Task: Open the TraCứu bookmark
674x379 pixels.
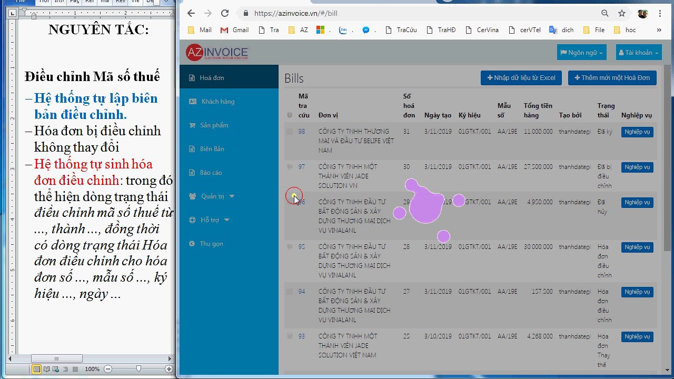Action: (401, 30)
